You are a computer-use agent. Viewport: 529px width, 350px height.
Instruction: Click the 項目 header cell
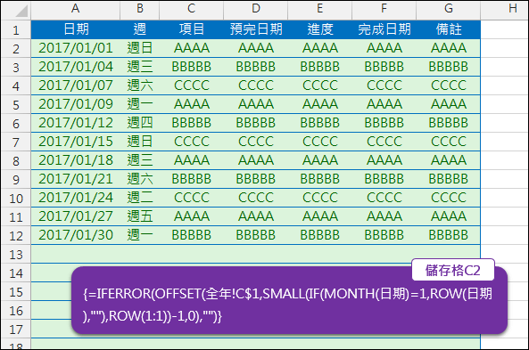tap(191, 29)
